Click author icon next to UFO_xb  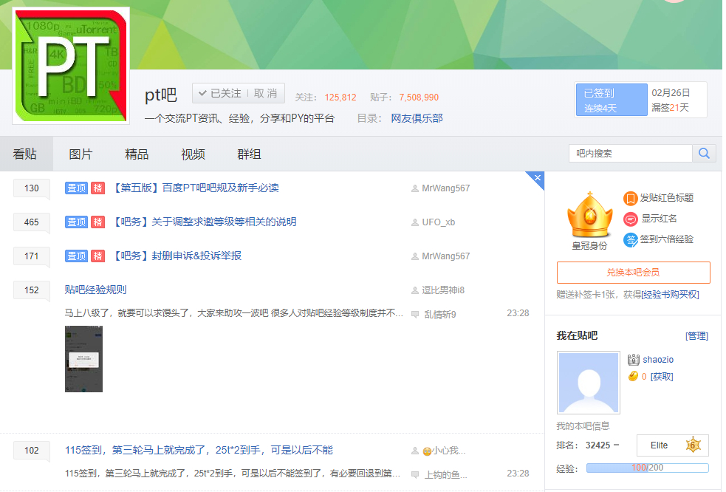click(x=415, y=222)
